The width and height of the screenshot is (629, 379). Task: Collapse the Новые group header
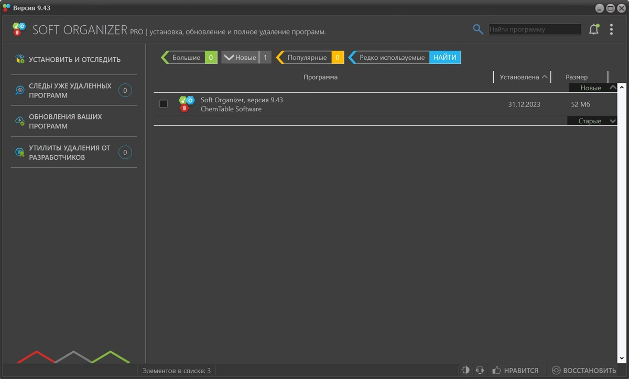pos(593,88)
